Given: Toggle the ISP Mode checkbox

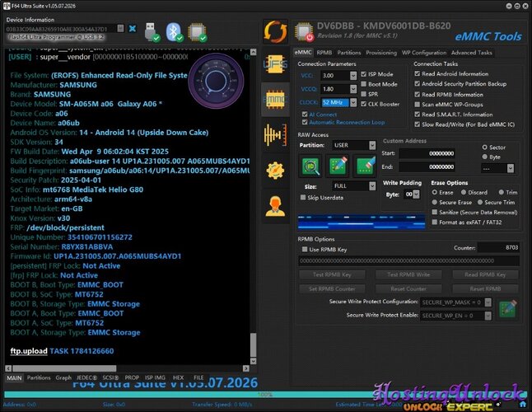Looking at the screenshot, I should click(364, 74).
